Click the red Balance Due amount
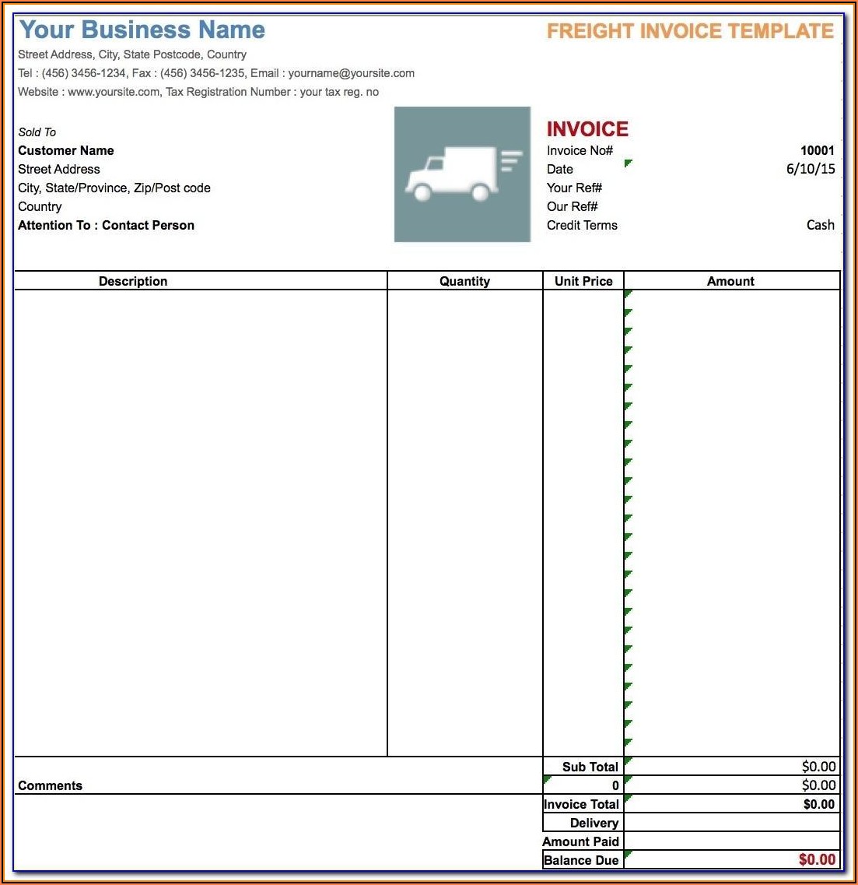 click(x=817, y=860)
